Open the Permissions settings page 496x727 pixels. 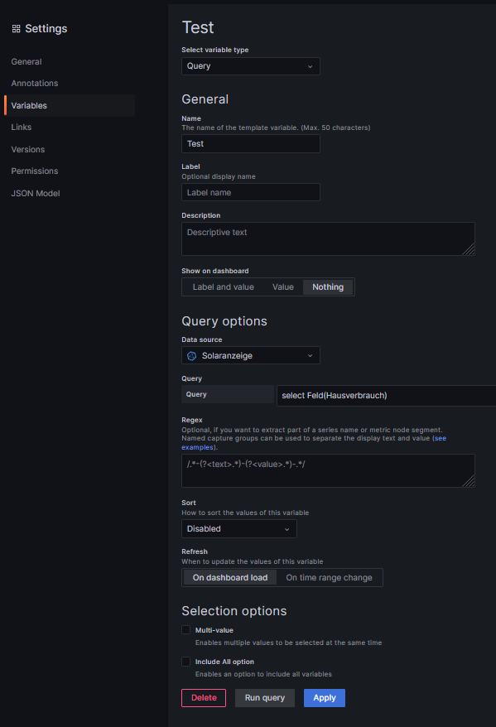click(x=35, y=171)
